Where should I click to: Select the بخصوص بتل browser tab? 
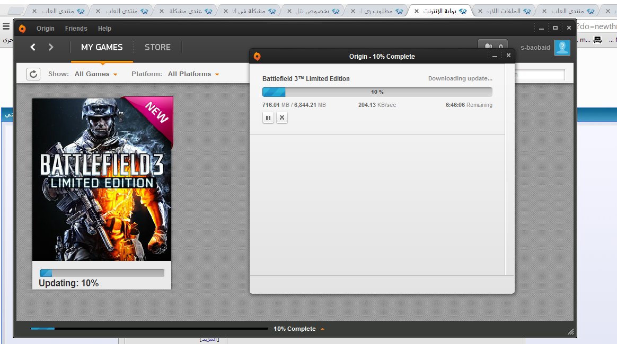[313, 11]
